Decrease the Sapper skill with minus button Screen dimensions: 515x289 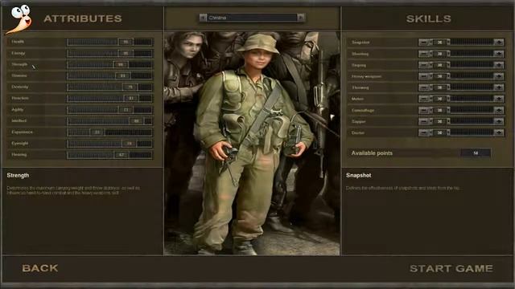(424, 121)
